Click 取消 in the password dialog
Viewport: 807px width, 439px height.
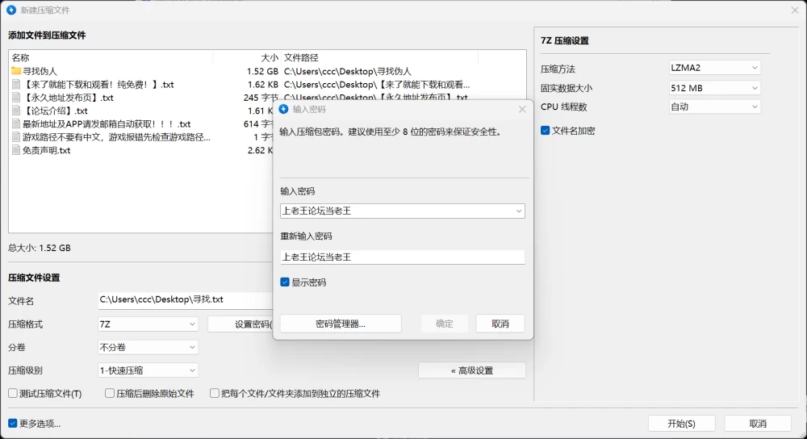[500, 324]
